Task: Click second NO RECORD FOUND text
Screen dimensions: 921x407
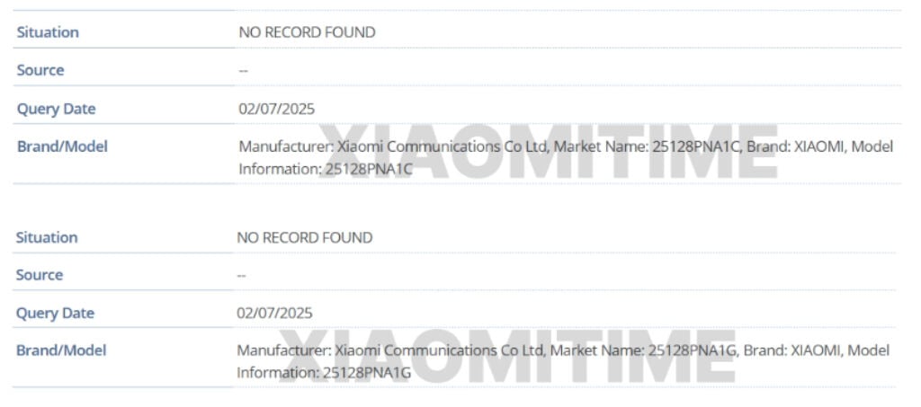Action: pyautogui.click(x=305, y=237)
